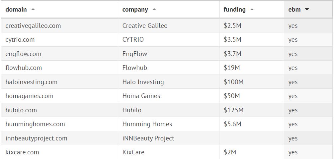334x159 pixels.
Task: Click the cytrio.com domain cell
Action: point(20,40)
